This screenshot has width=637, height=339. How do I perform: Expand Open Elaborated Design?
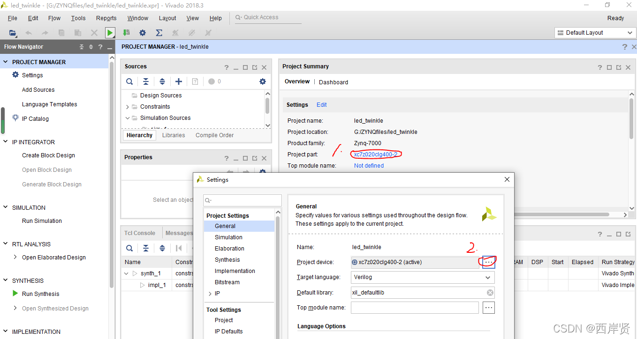(x=15, y=257)
